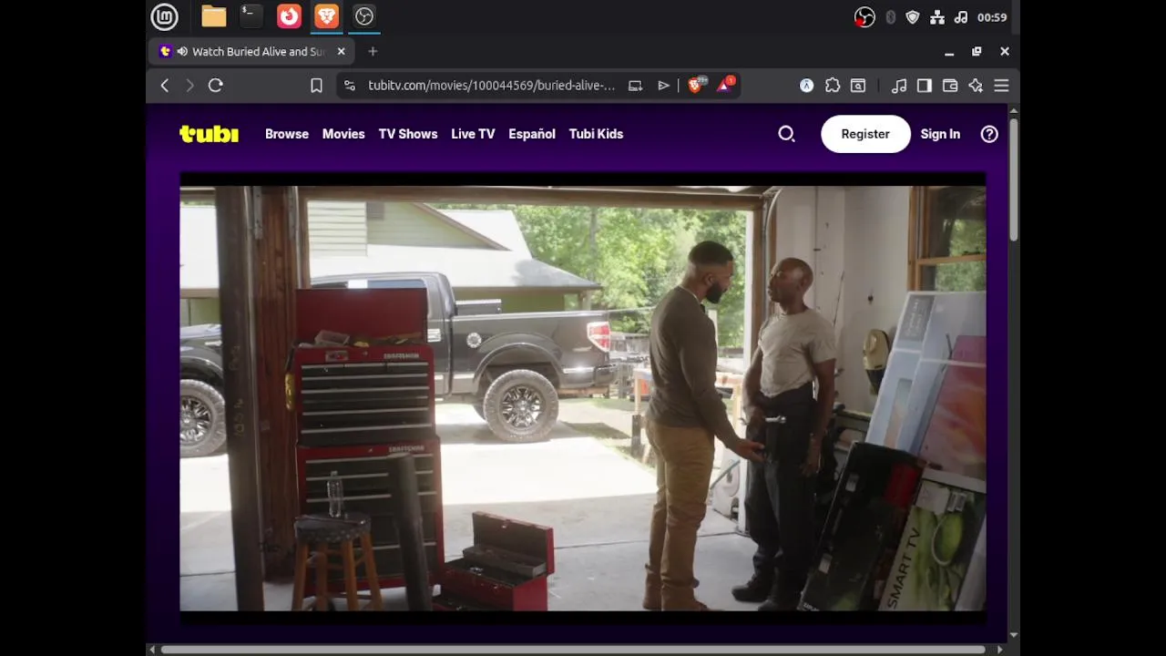Click the scroll-up arrow on vertical scrollbar
The height and width of the screenshot is (656, 1166).
point(1013,110)
